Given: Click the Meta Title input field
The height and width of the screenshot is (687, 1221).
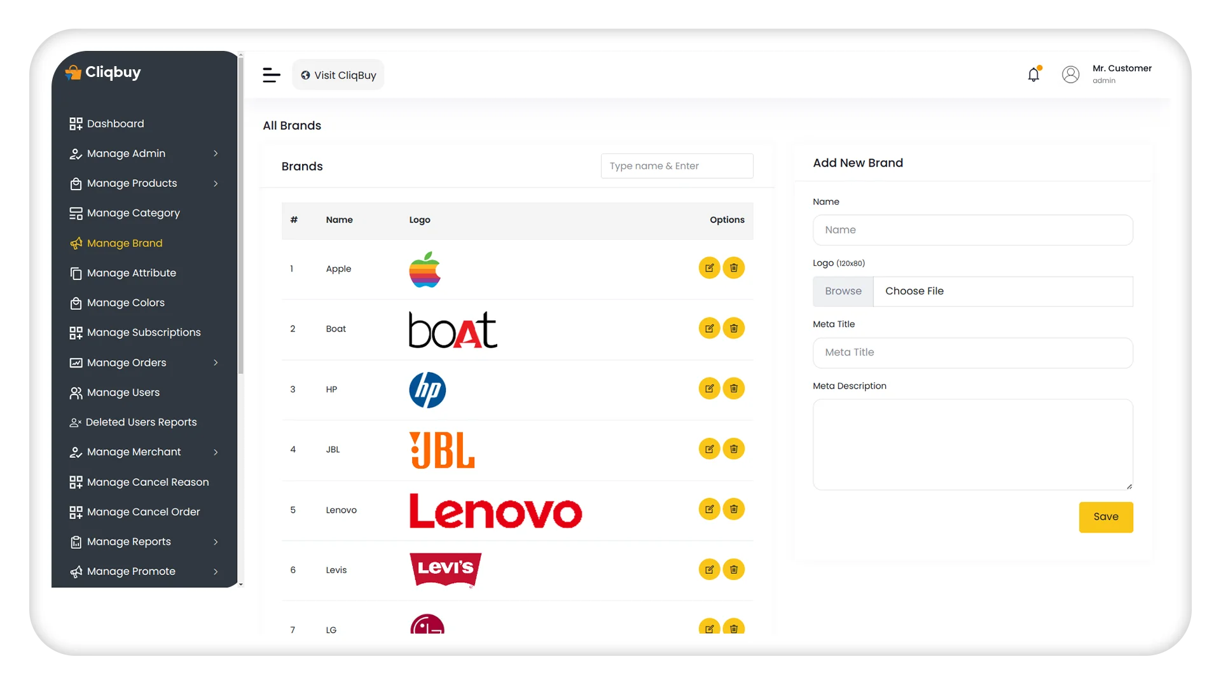Looking at the screenshot, I should (x=973, y=352).
